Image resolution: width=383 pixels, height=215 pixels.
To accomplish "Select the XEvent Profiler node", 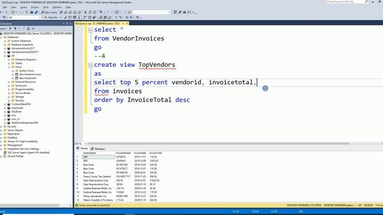I will point(16,156).
